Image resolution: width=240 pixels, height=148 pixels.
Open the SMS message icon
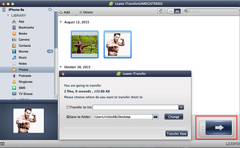14,88
